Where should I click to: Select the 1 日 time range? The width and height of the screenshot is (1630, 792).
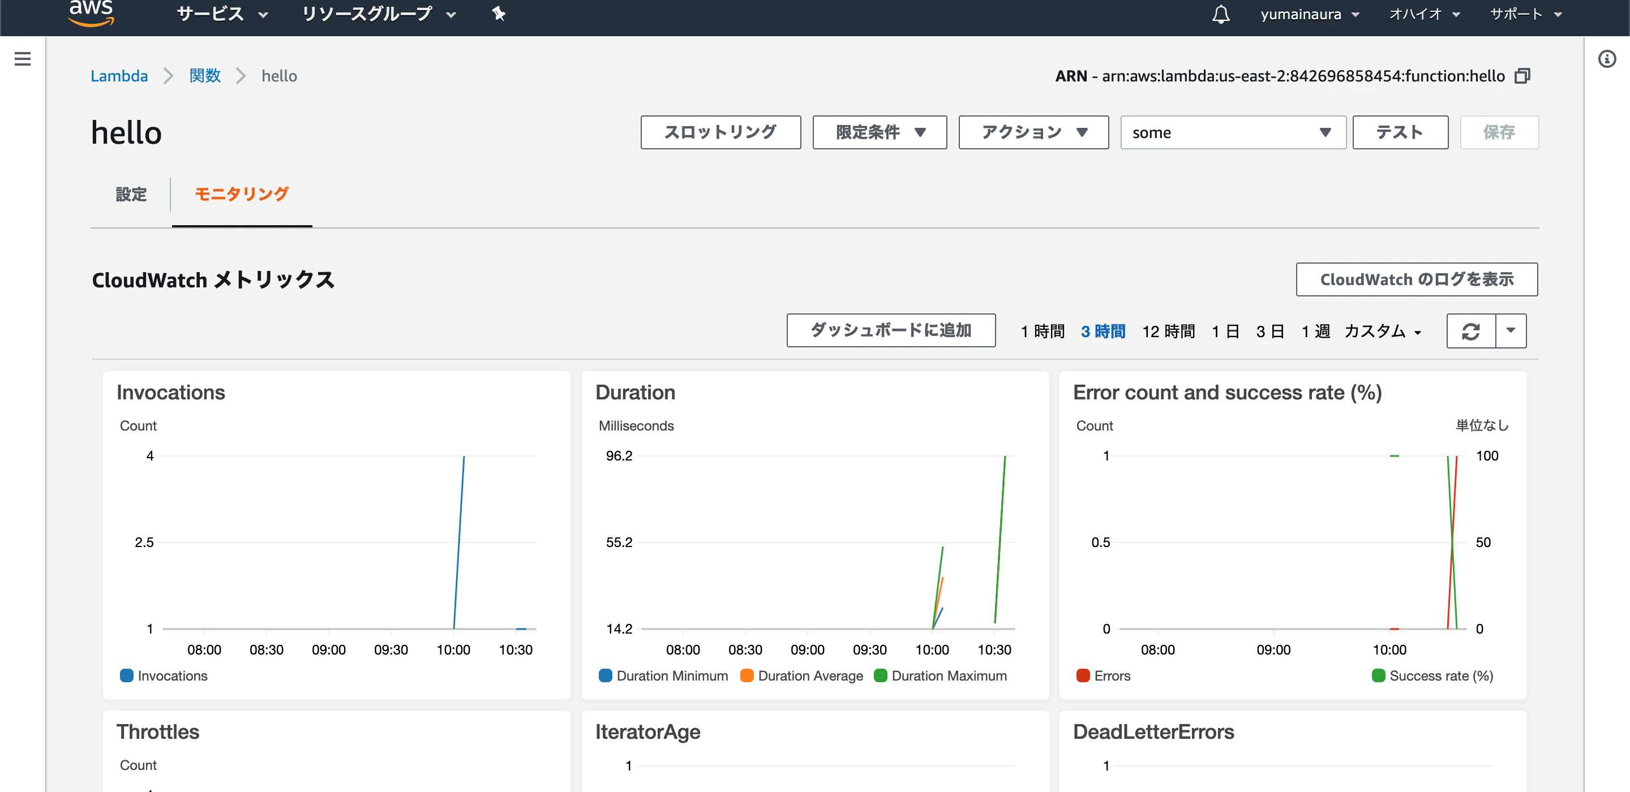[x=1225, y=332]
